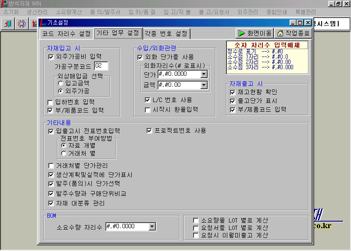Toggle 프로젝트번호 사용 checkbox
This screenshot has height=251, width=351.
coord(149,131)
